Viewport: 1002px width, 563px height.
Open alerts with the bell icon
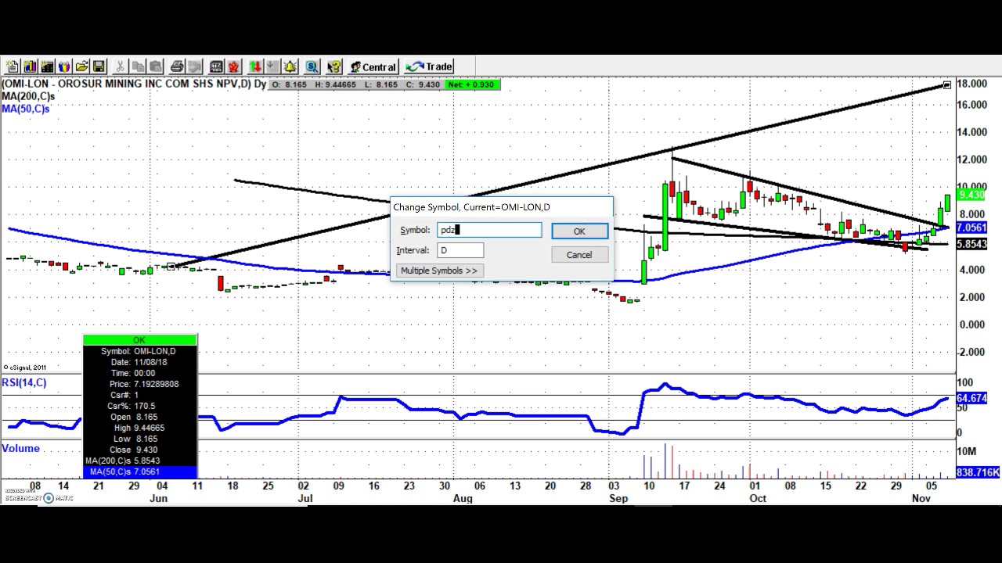pos(290,66)
